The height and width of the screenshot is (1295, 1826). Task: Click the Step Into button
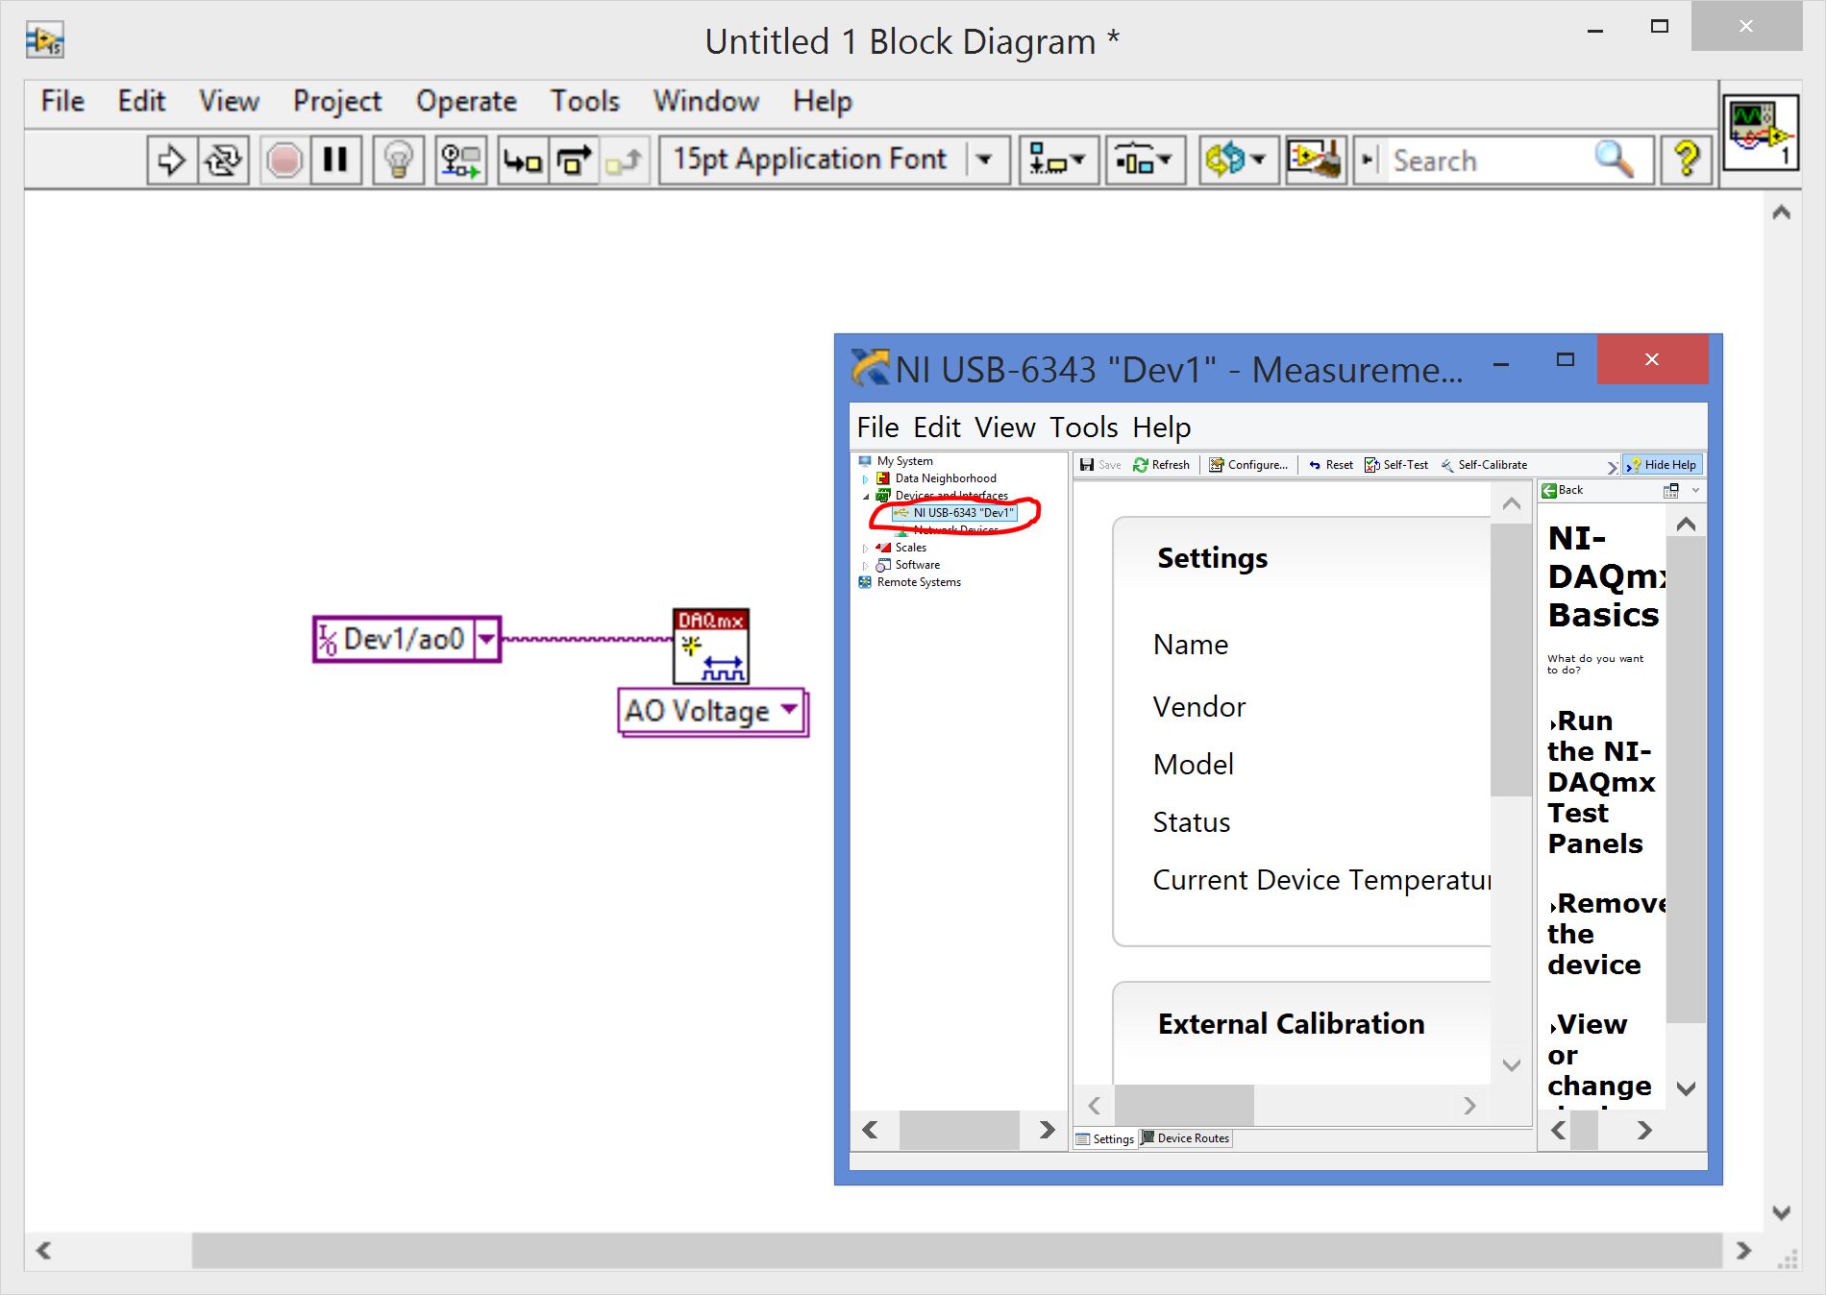pyautogui.click(x=523, y=159)
